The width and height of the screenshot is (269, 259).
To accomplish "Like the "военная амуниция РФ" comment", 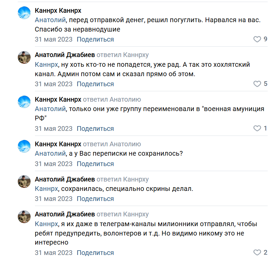I will tap(257, 128).
